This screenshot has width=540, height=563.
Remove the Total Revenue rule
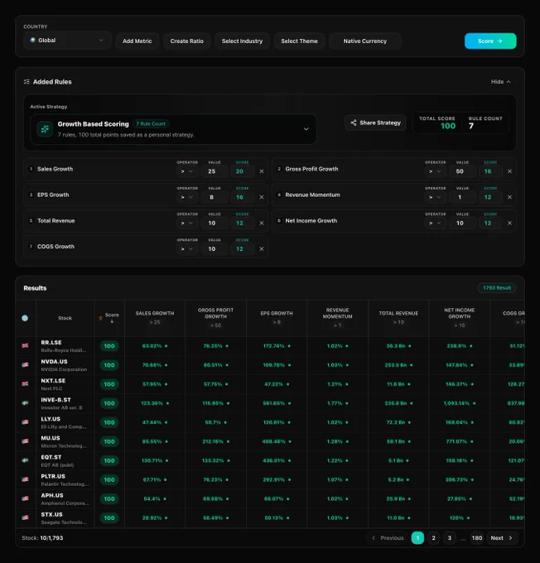click(262, 224)
